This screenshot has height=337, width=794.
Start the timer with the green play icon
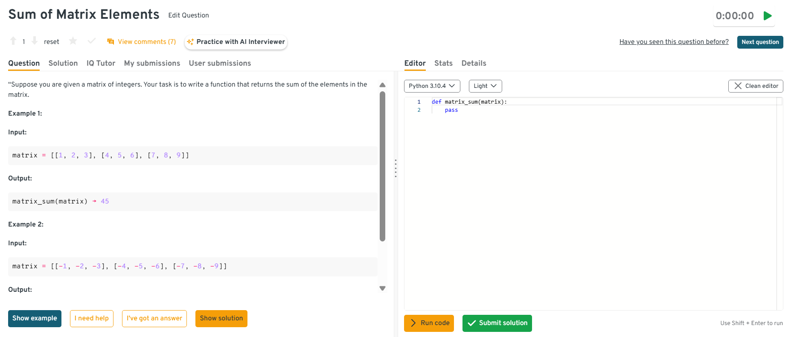point(767,16)
